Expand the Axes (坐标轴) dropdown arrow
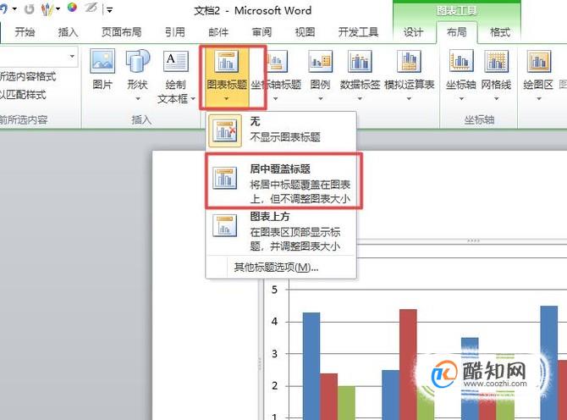The width and height of the screenshot is (567, 420). [x=461, y=98]
